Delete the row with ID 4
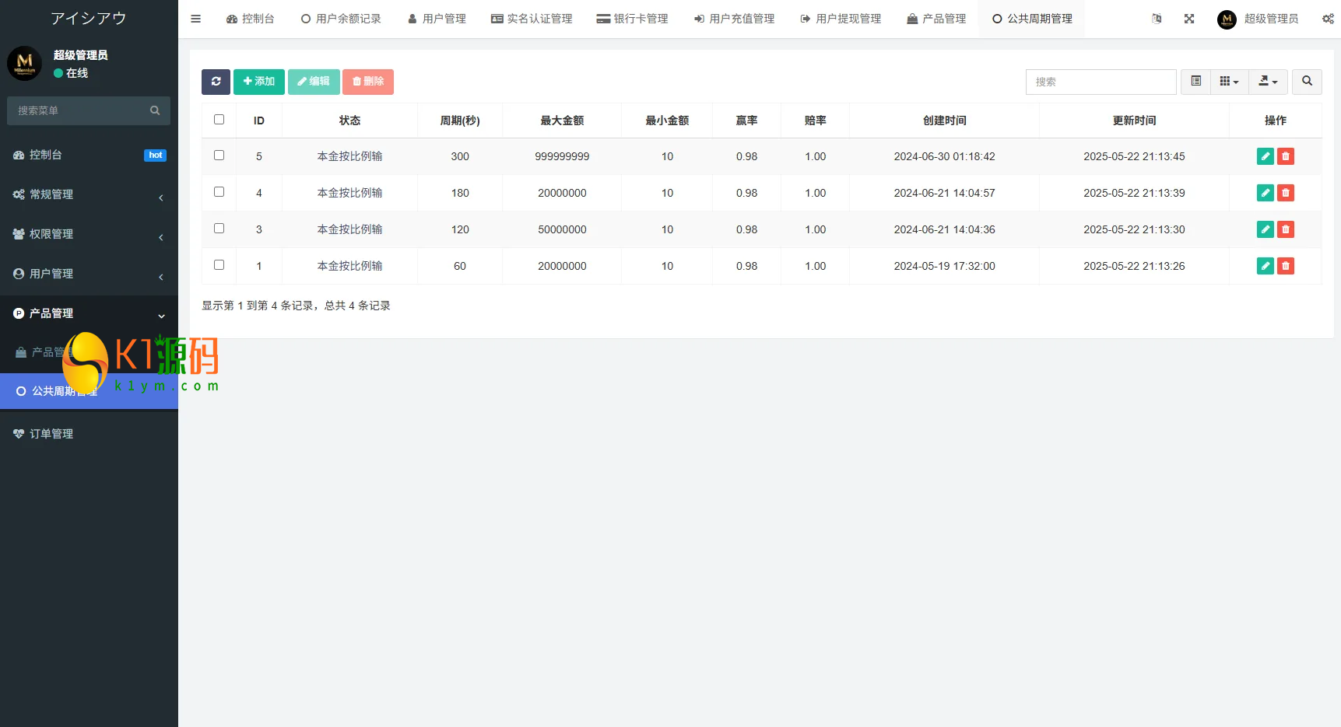Screen dimensions: 1341x727 tap(1286, 193)
